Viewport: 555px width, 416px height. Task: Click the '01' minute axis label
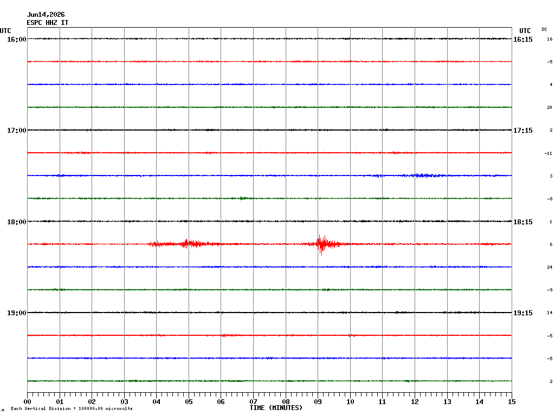(60, 402)
